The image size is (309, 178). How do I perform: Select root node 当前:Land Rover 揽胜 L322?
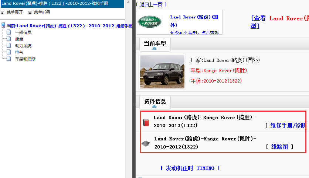[69, 26]
